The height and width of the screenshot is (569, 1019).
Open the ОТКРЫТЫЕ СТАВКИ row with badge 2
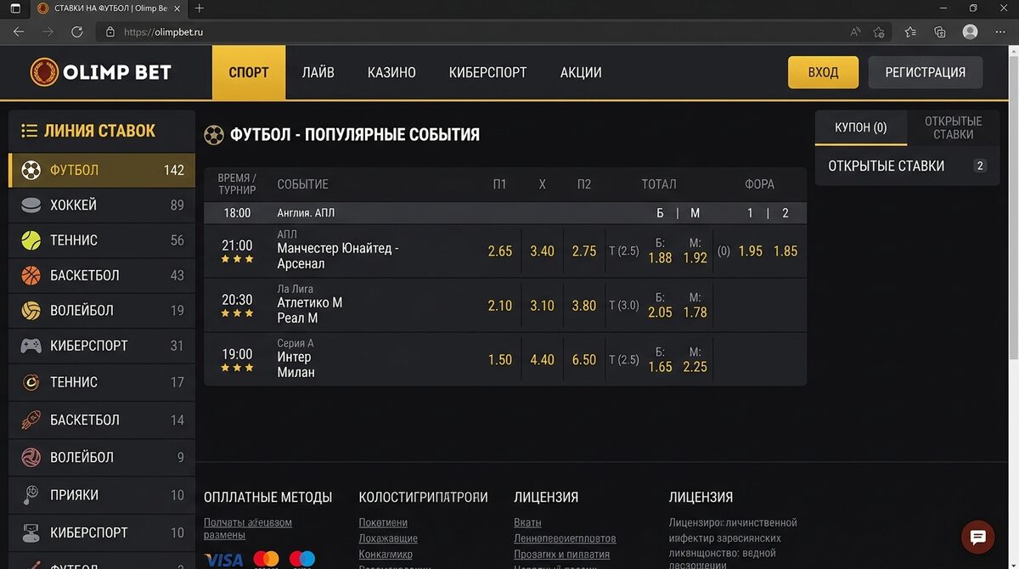[908, 166]
